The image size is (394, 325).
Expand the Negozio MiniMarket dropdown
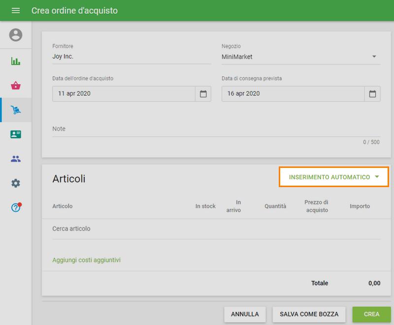(300, 57)
